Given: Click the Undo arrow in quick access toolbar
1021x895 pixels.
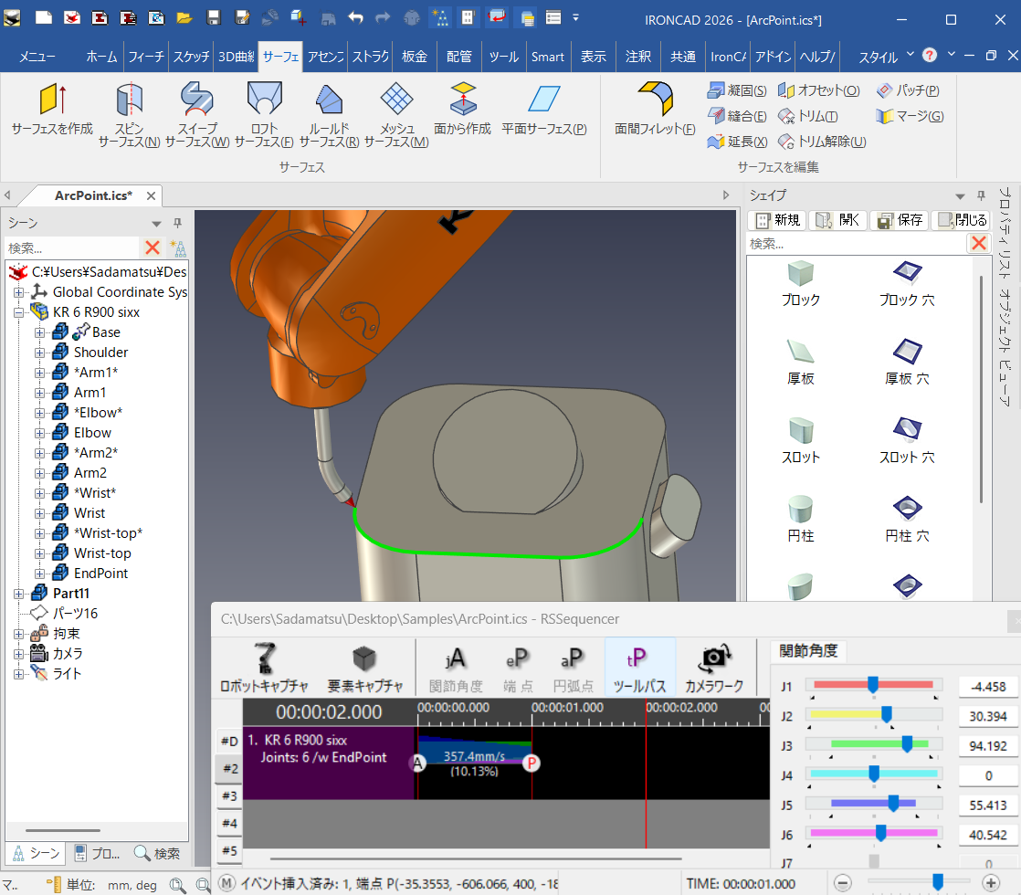Looking at the screenshot, I should coord(355,17).
